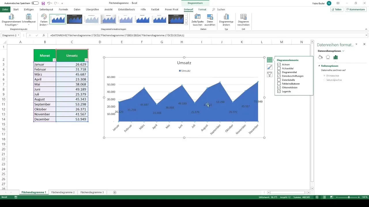This screenshot has height=207, width=369.
Task: Add new sheet with plus icon
Action: 115,192
